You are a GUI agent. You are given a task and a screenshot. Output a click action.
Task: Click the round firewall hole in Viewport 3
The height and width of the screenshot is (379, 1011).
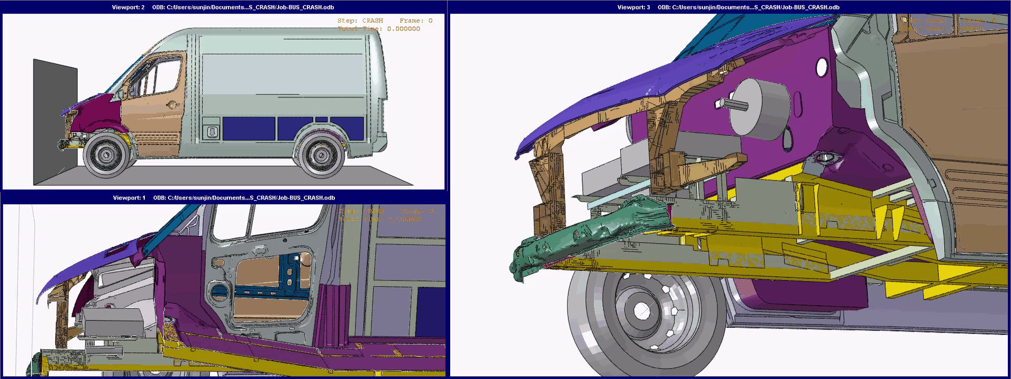(x=821, y=67)
